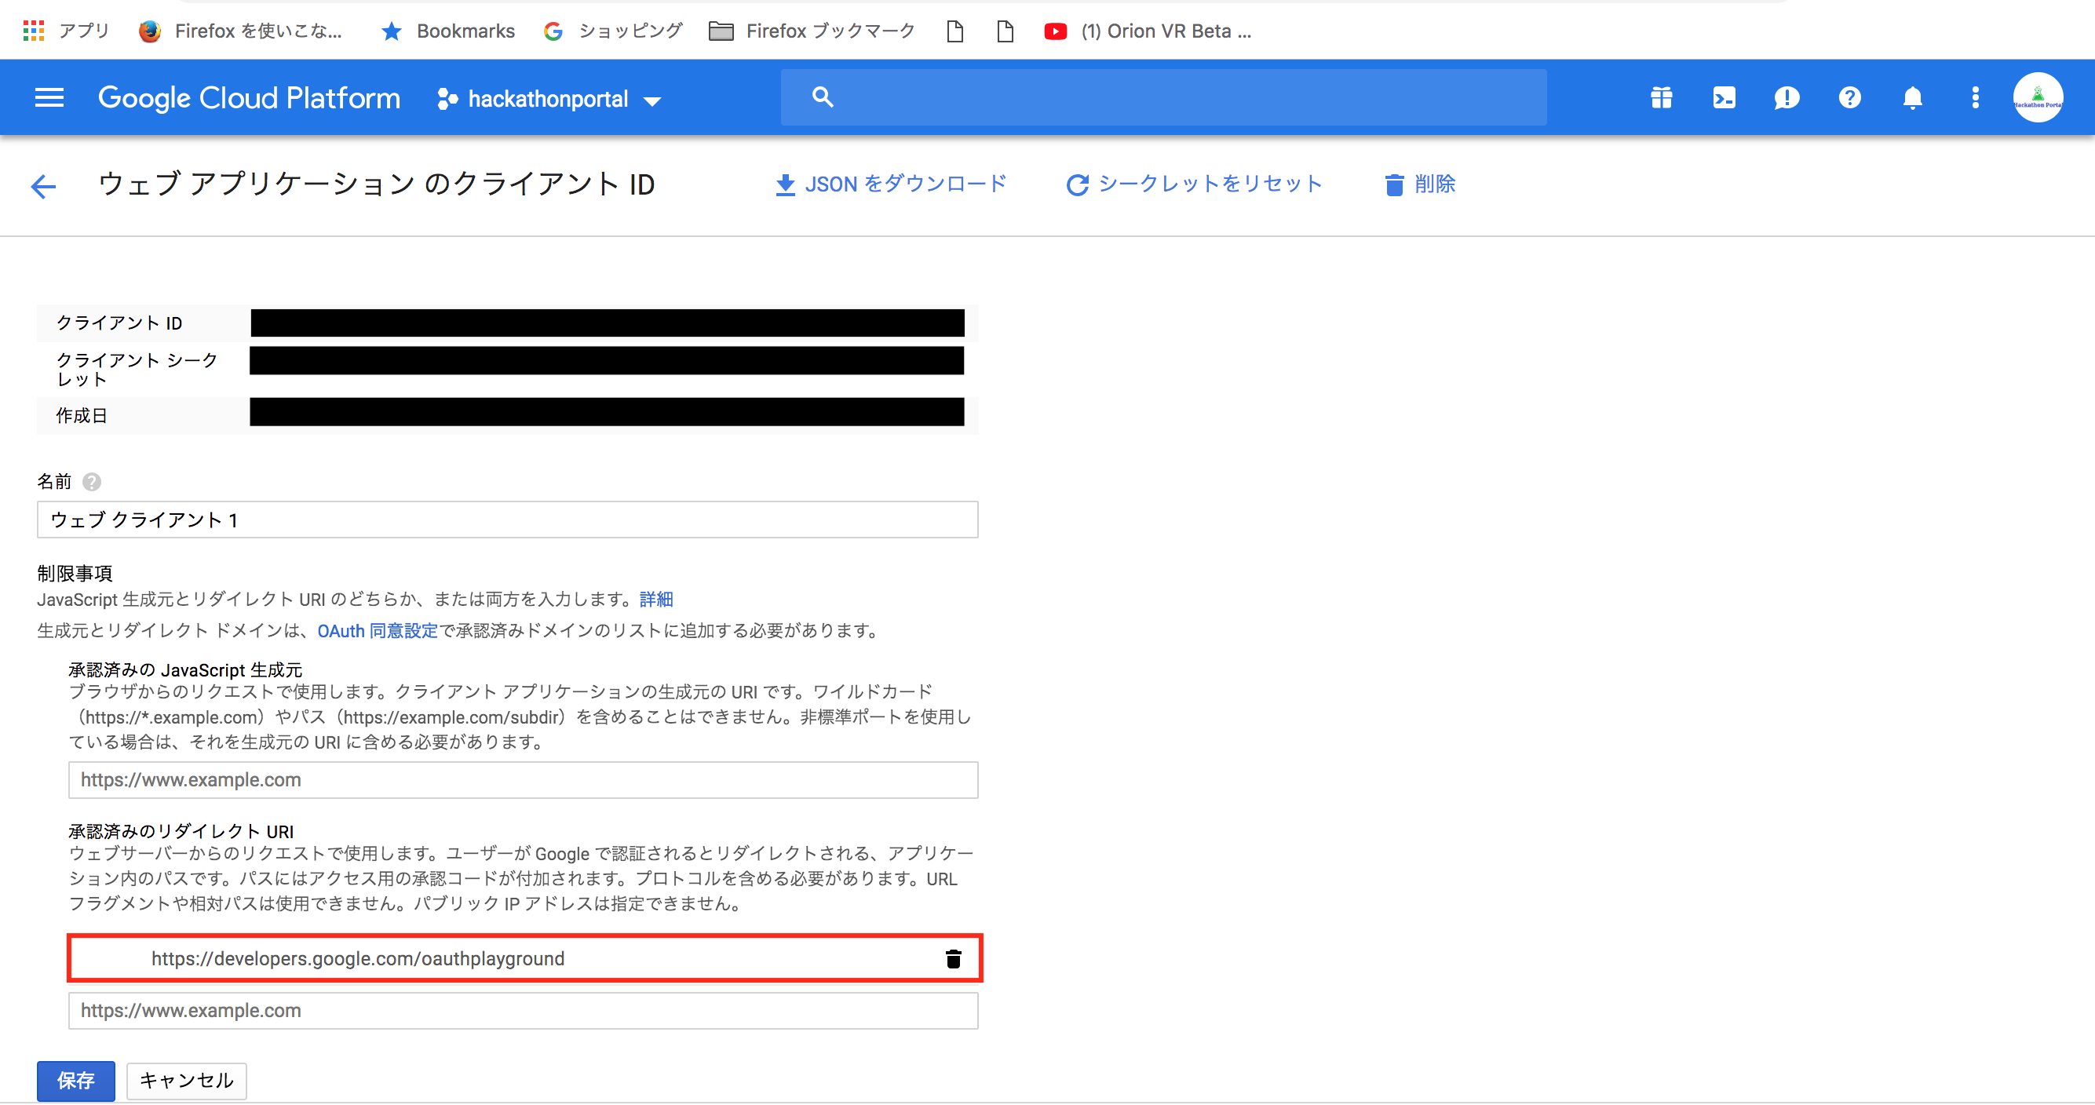Activate Cloud Shell terminal icon
The image size is (2095, 1105).
coord(1725,97)
